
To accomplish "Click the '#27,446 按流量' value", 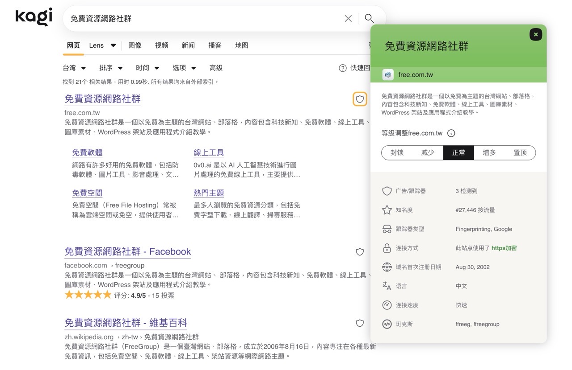I will tap(475, 210).
